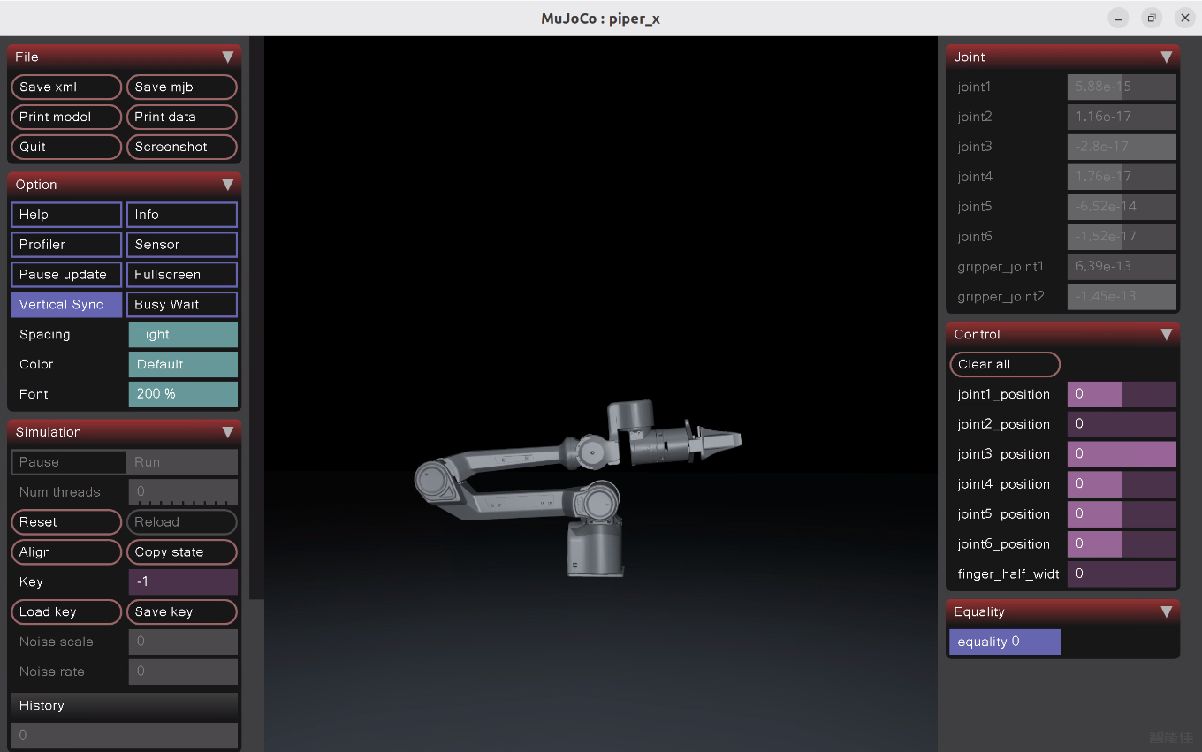Take a Screenshot via File panel
The height and width of the screenshot is (752, 1202).
coord(182,147)
